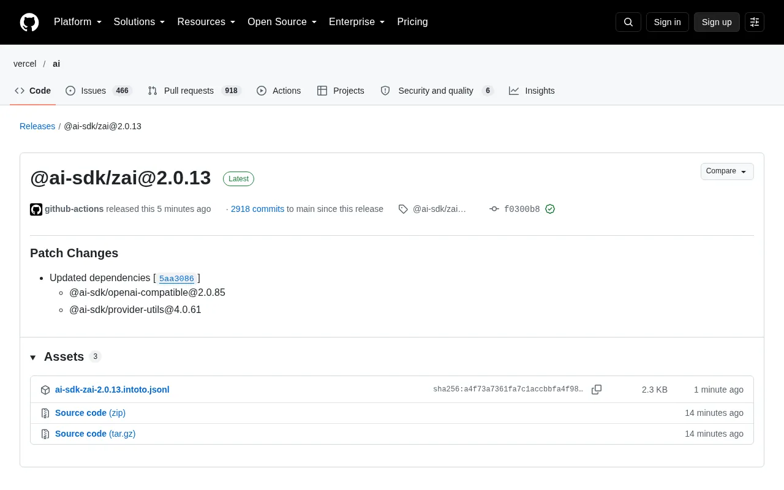Open the appearance settings icon button
Viewport: 784px width, 490px height.
[x=755, y=22]
